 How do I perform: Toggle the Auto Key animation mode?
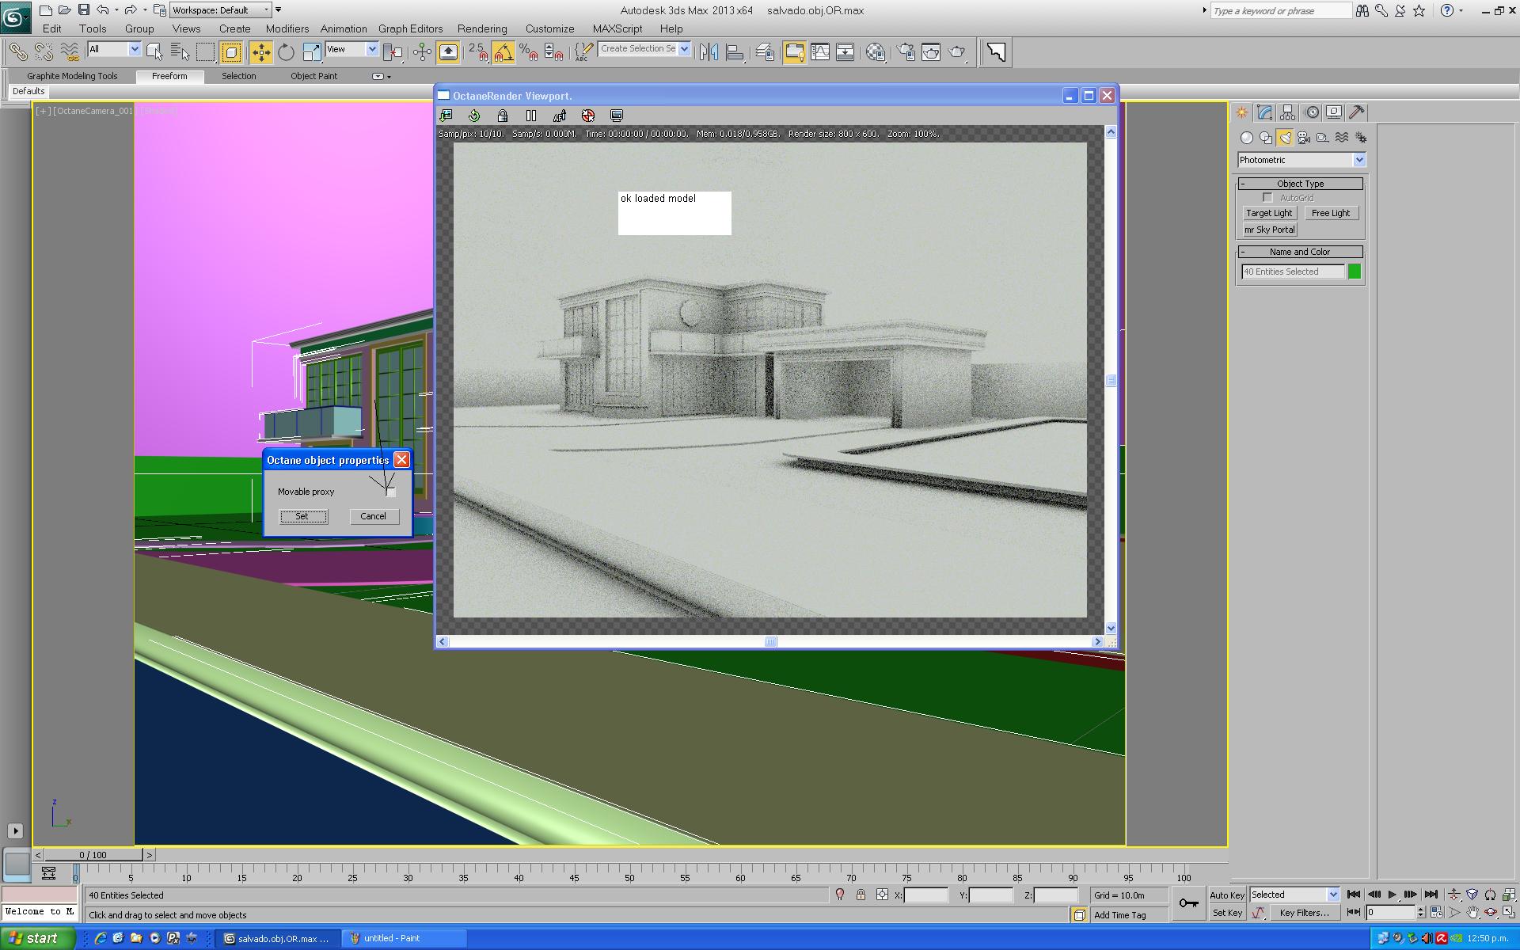pyautogui.click(x=1226, y=895)
